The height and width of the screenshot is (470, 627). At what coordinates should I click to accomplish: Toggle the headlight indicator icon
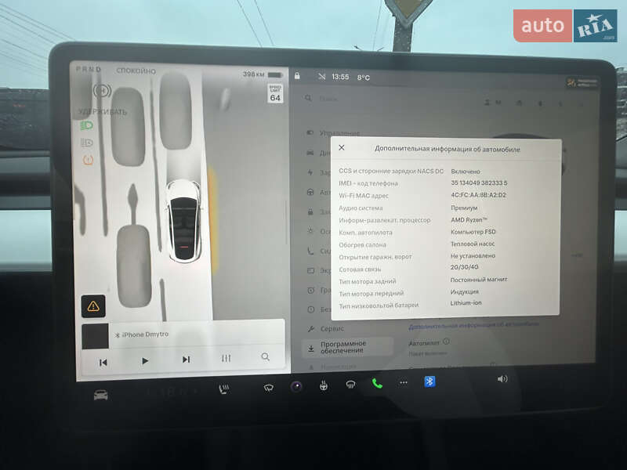pyautogui.click(x=88, y=125)
